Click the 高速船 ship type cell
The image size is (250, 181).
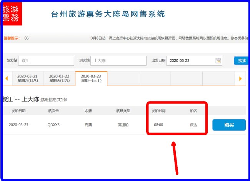pyautogui.click(x=123, y=125)
